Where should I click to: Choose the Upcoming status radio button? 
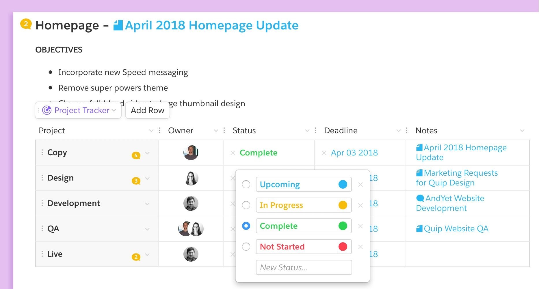pos(246,184)
